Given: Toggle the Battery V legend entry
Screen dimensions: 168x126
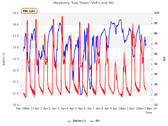Looking at the screenshot, I should pos(77,121).
